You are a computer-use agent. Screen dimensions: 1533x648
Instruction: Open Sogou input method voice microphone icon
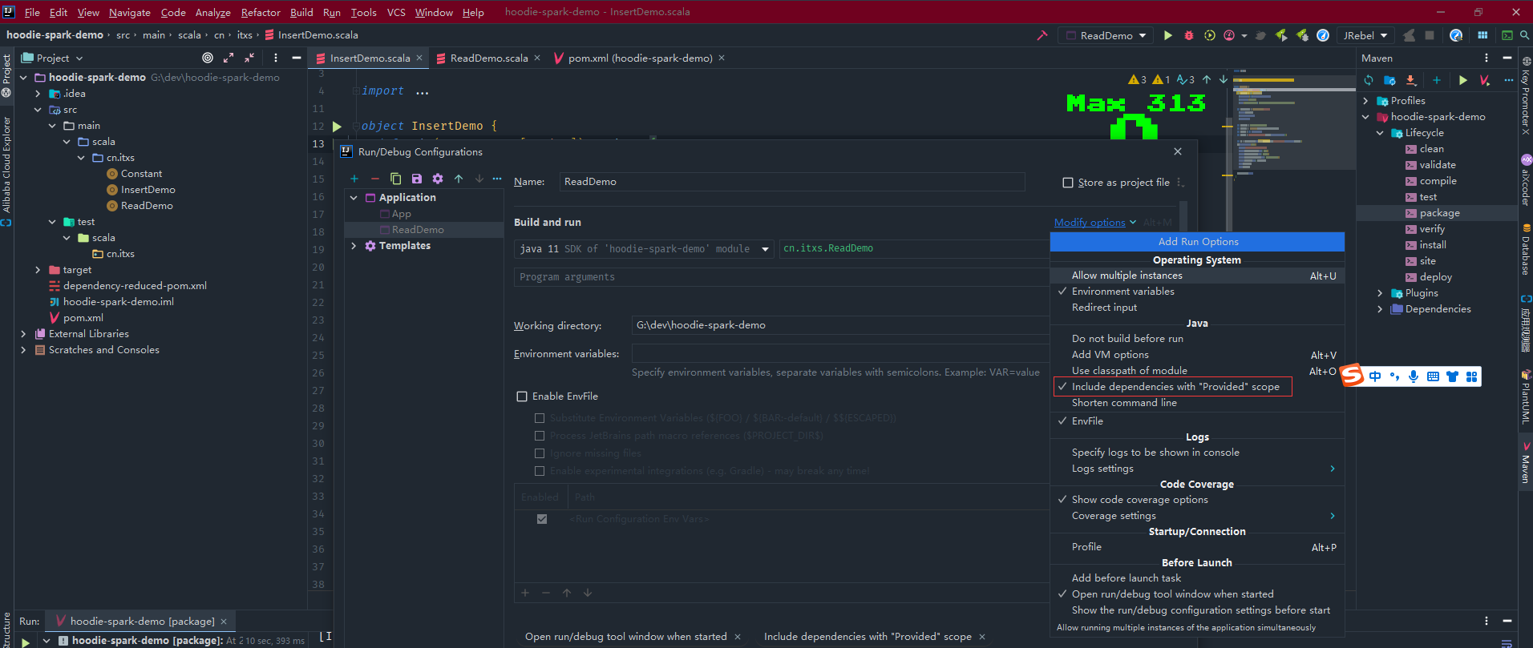pyautogui.click(x=1414, y=376)
